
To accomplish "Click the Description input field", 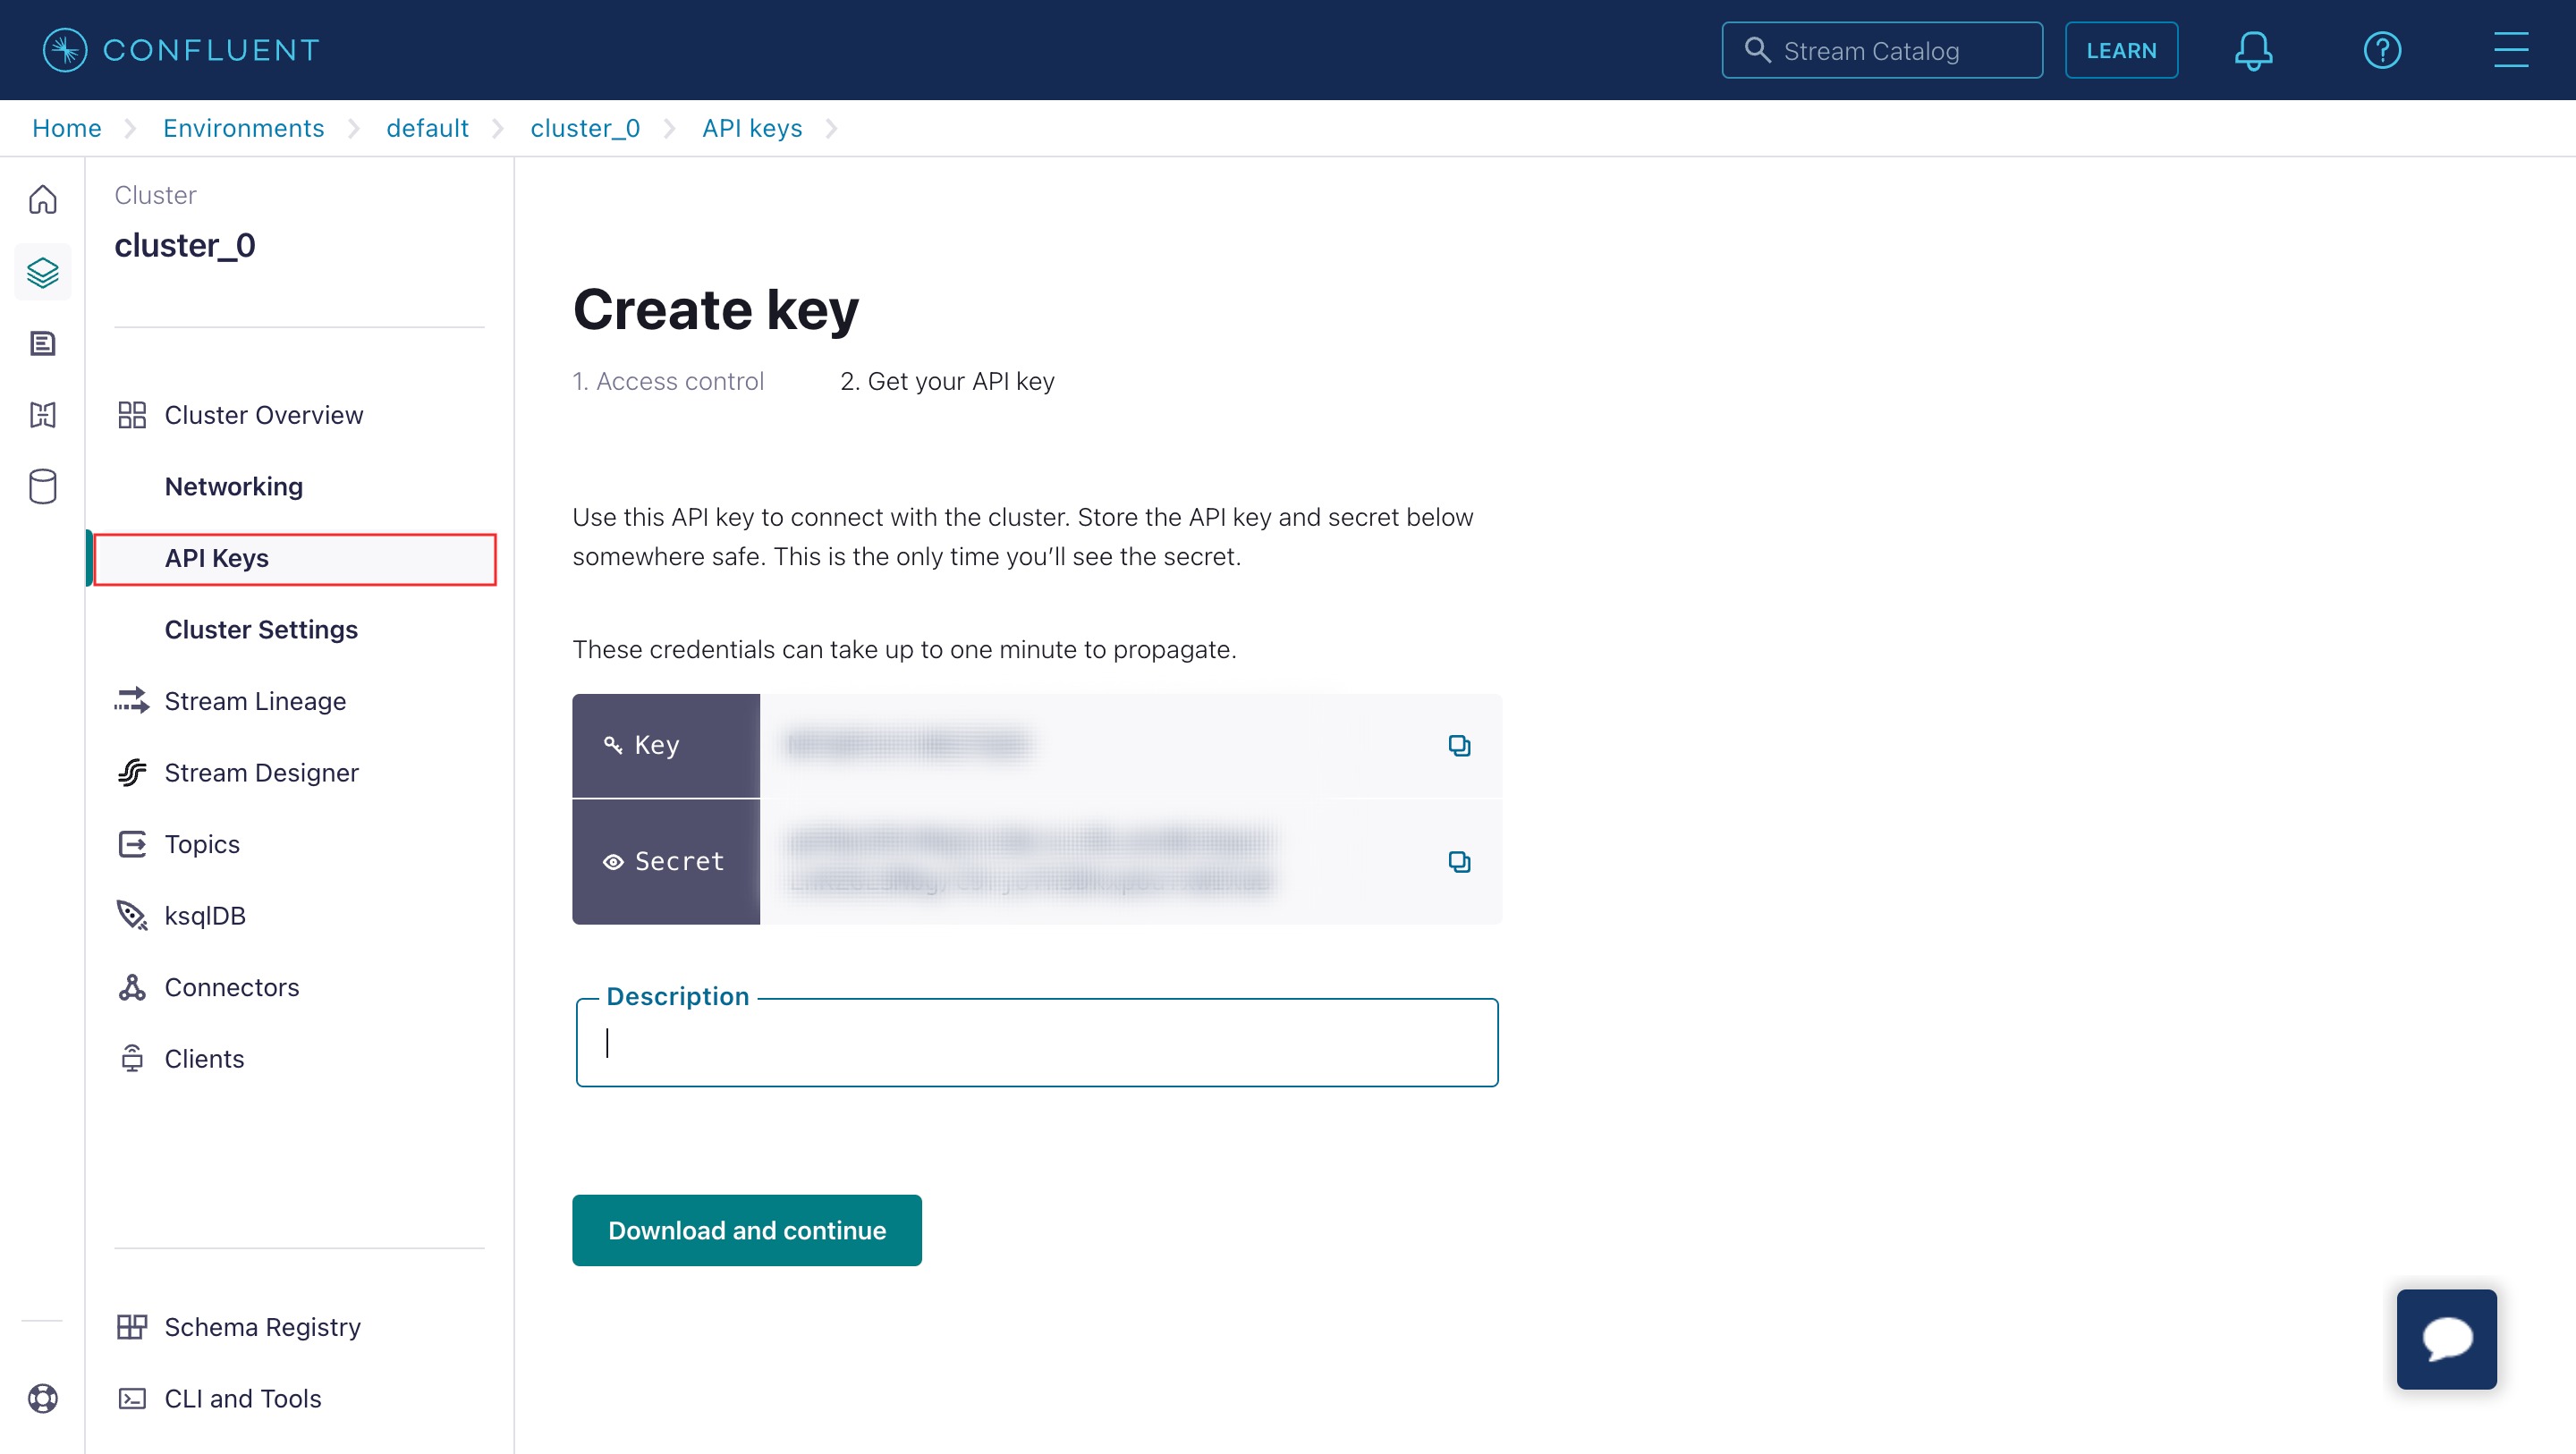I will pos(1036,1043).
